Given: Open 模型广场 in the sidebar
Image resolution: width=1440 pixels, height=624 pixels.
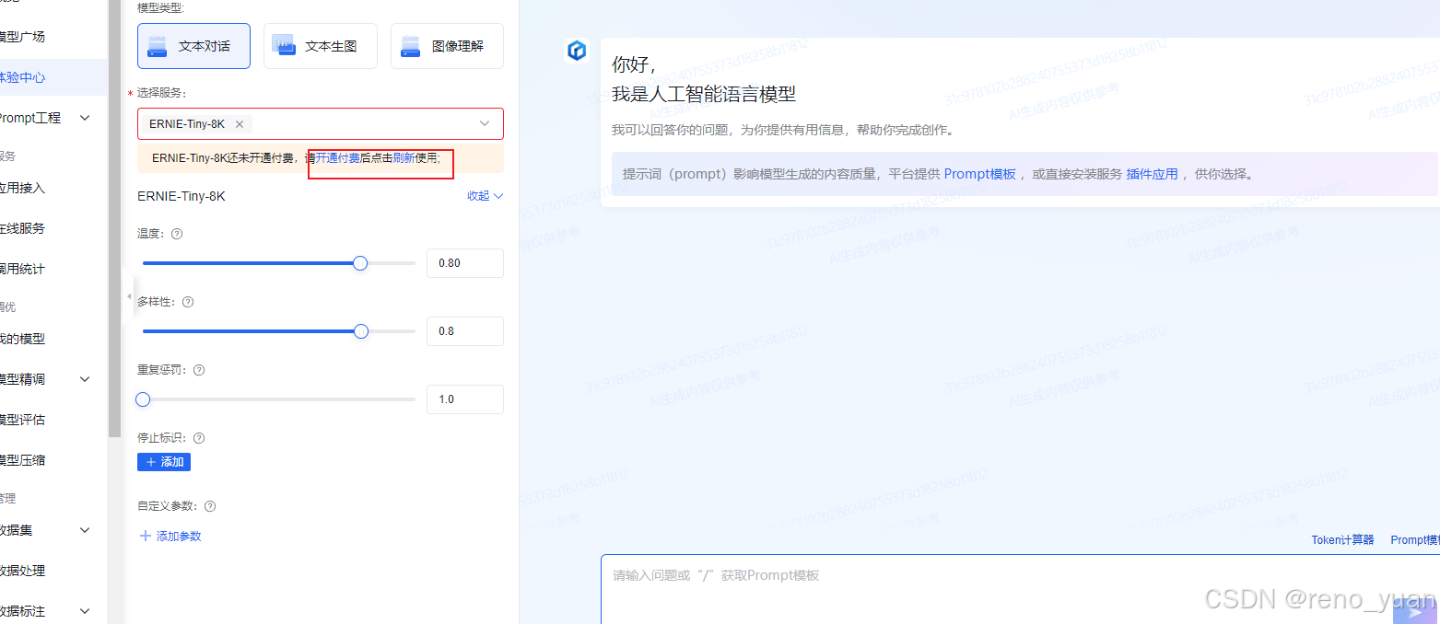Looking at the screenshot, I should click(20, 37).
